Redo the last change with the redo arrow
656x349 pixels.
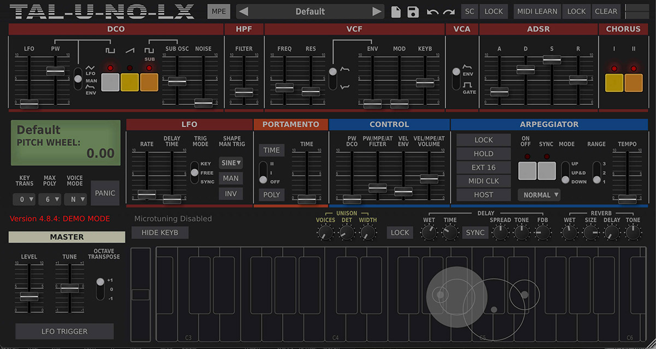pos(448,12)
